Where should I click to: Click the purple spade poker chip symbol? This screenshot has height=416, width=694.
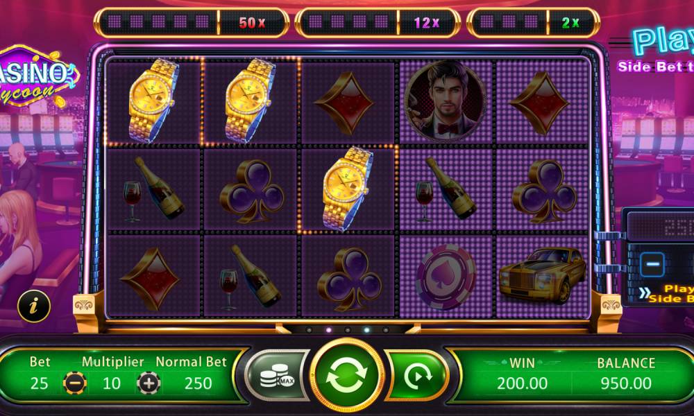click(446, 277)
